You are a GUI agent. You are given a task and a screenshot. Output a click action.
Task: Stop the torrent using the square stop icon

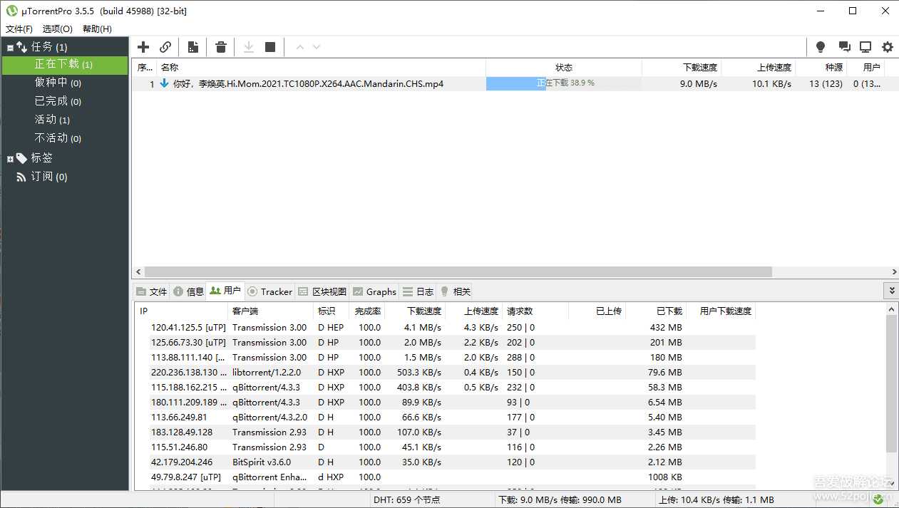pos(269,46)
